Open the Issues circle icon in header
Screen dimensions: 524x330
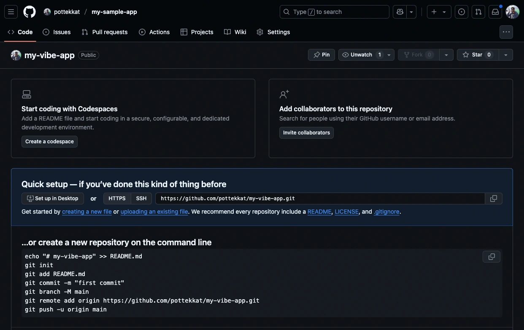(x=462, y=12)
